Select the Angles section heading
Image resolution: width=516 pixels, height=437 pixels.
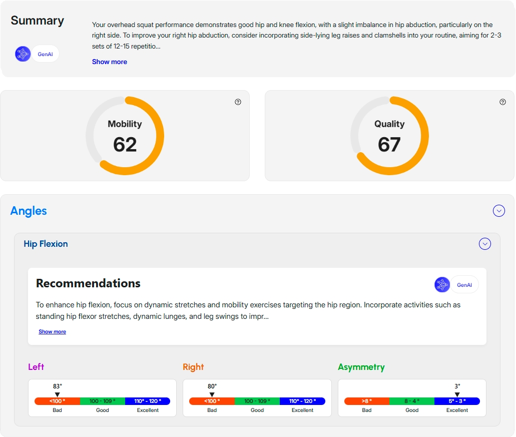pyautogui.click(x=29, y=211)
